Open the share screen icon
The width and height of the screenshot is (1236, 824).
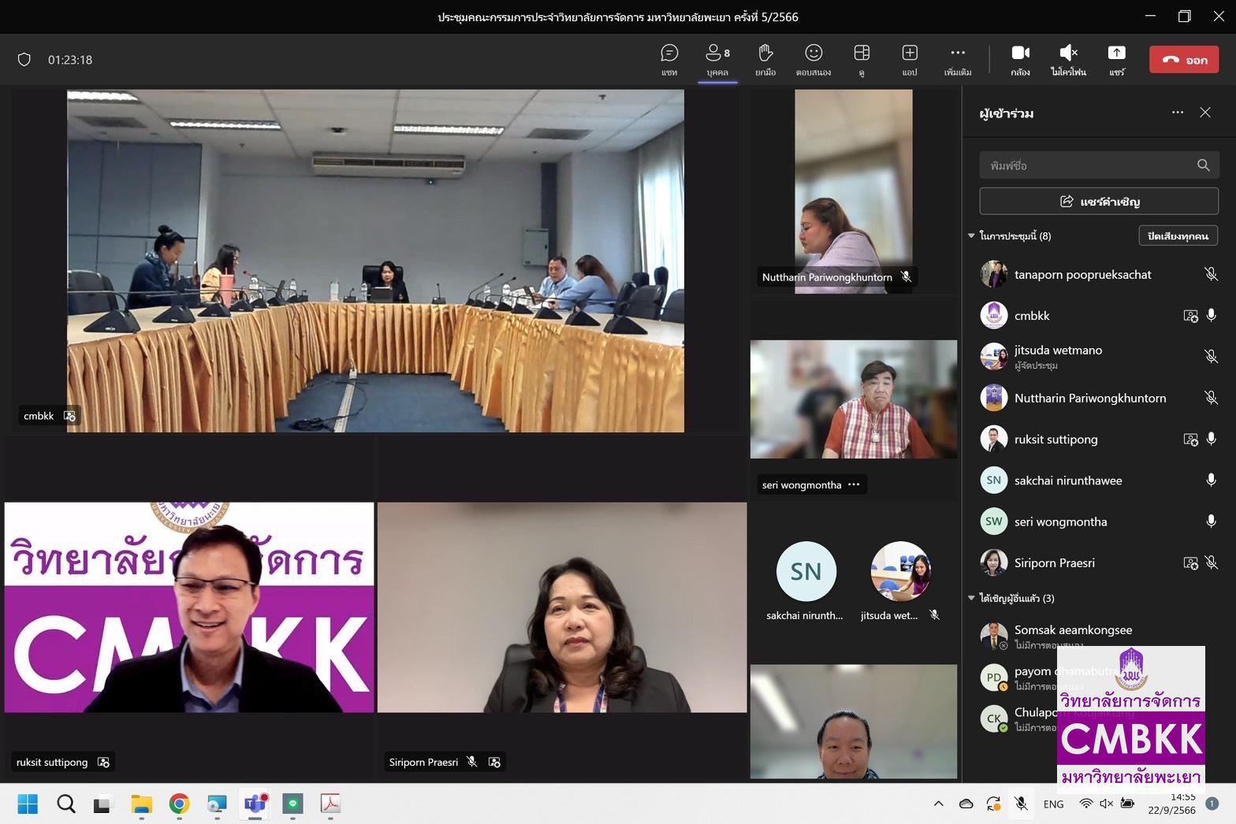pos(1116,59)
